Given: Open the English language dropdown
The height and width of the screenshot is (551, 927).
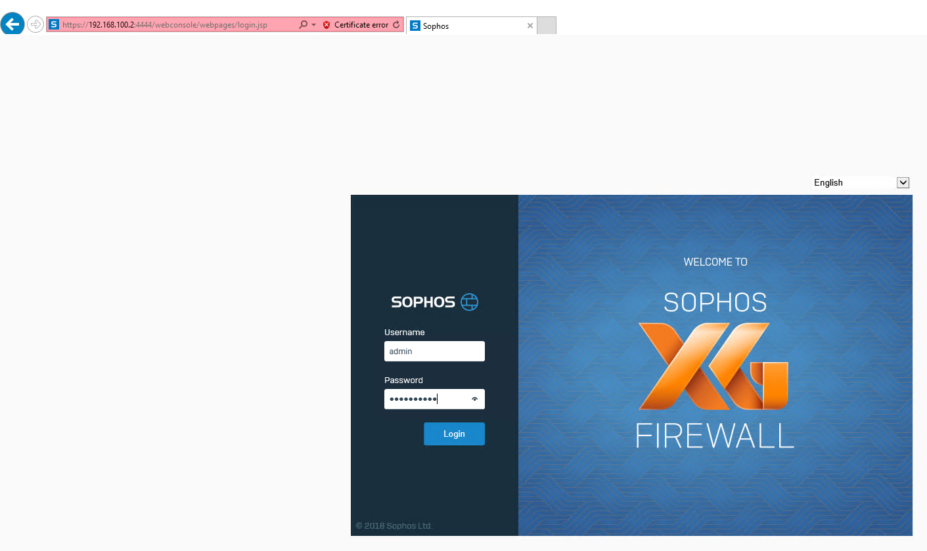Looking at the screenshot, I should (x=860, y=182).
